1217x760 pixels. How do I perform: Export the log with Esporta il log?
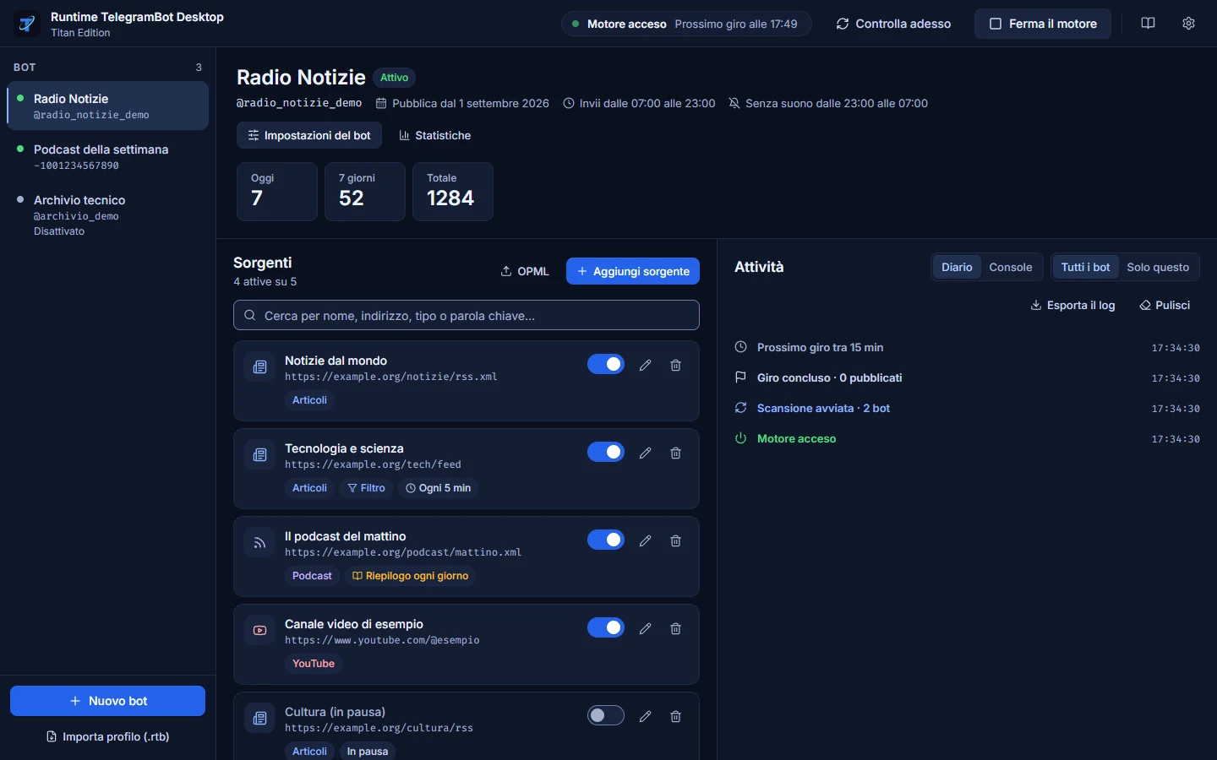tap(1072, 305)
